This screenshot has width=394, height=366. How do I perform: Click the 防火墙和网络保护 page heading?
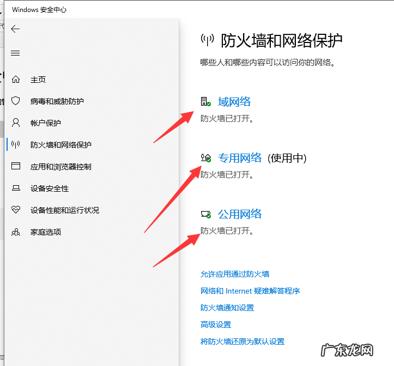[x=282, y=41]
